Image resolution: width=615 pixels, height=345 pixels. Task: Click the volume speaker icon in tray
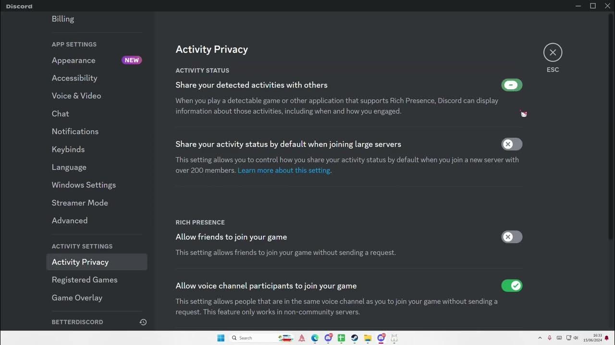coord(576,338)
